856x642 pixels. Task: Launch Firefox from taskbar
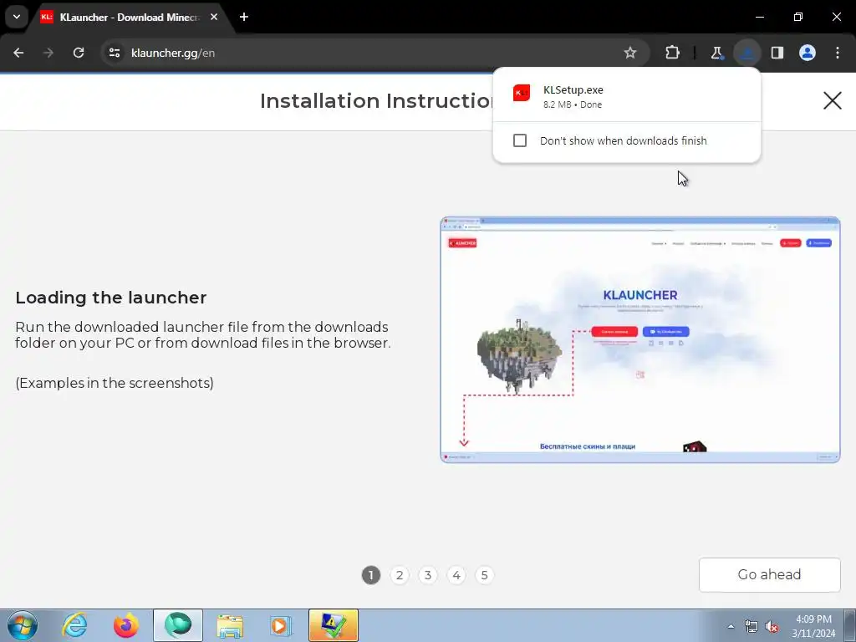[126, 625]
